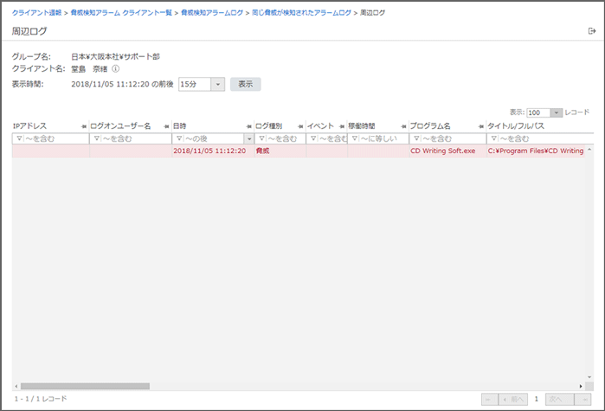Click the horizontal scrollbar left arrow
This screenshot has width=605, height=411.
click(16, 386)
